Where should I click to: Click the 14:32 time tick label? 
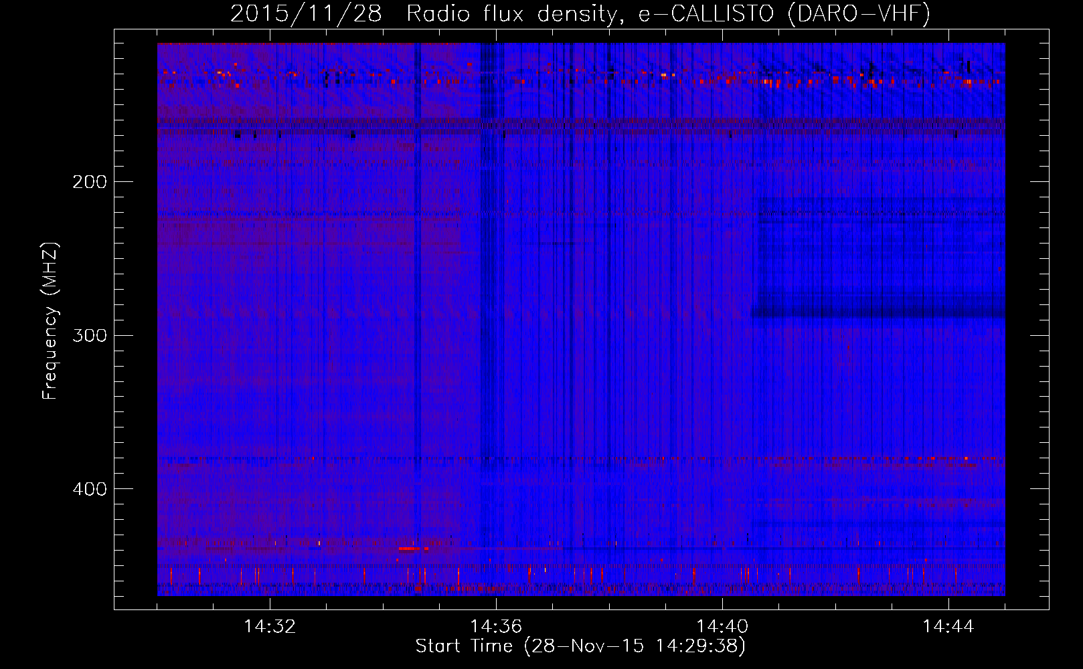click(270, 627)
